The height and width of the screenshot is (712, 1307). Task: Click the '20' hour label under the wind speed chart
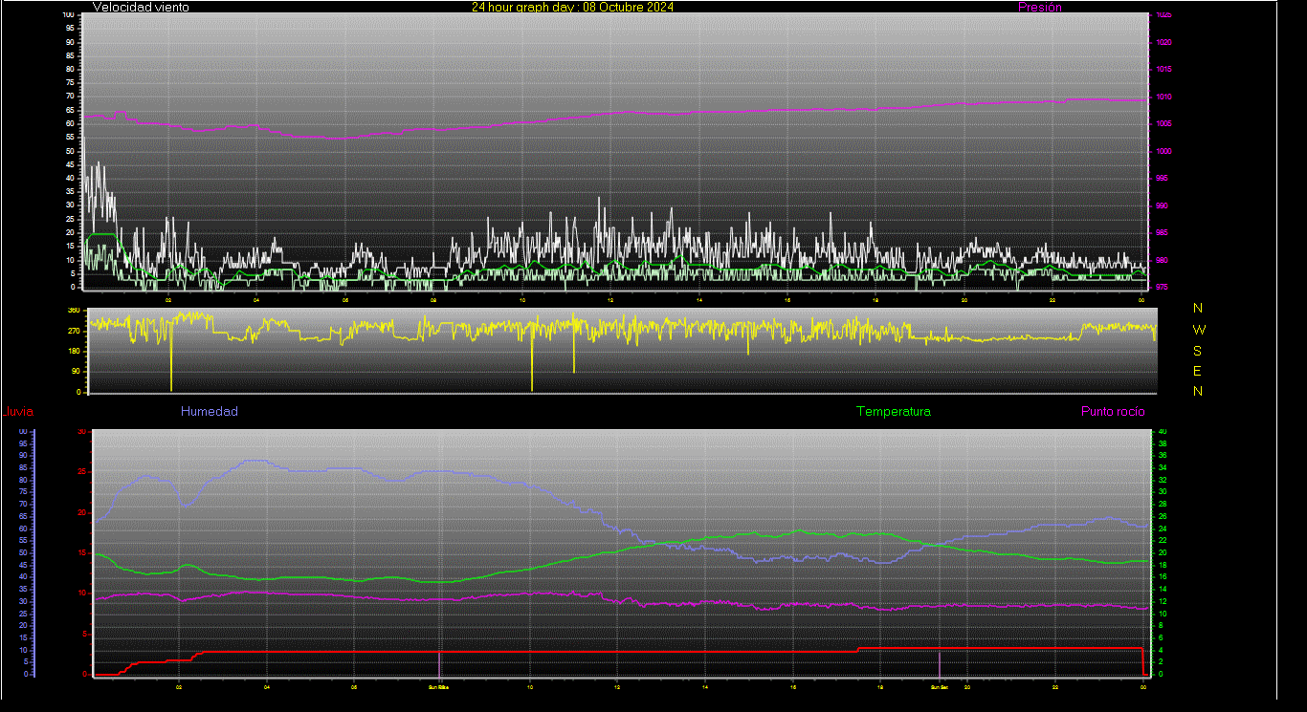click(x=964, y=300)
